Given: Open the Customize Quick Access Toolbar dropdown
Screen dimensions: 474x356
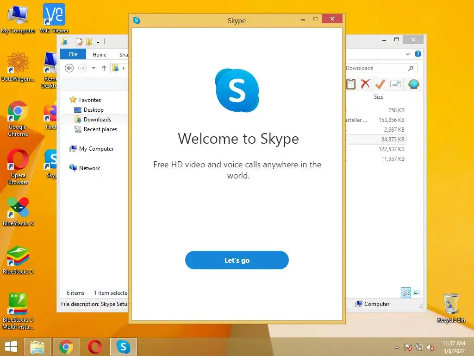Looking at the screenshot, I should [98, 42].
